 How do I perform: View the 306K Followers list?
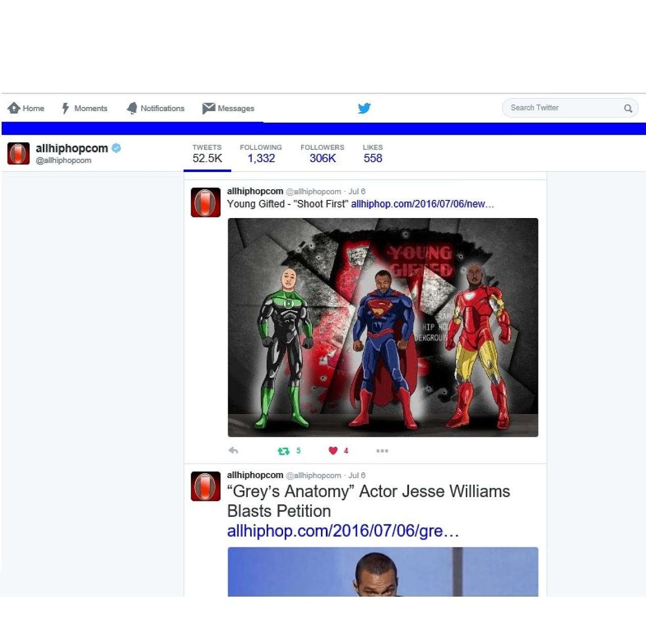tap(322, 153)
